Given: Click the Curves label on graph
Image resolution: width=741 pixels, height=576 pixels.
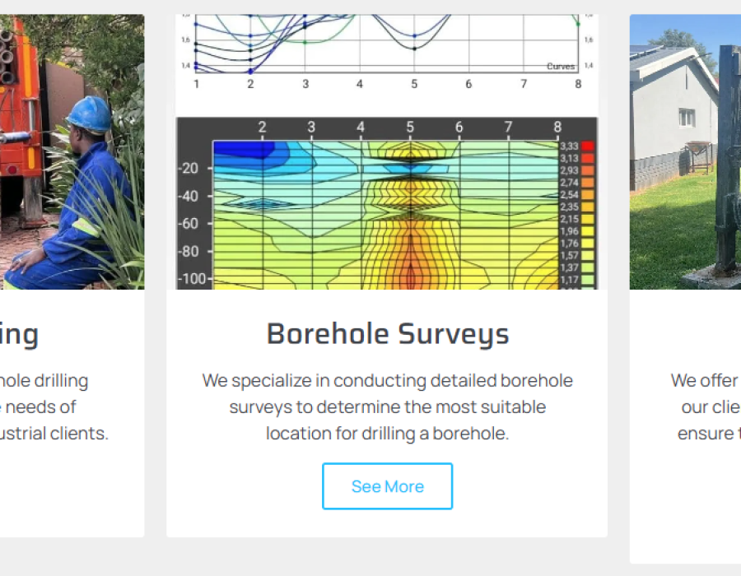Looking at the screenshot, I should [561, 67].
